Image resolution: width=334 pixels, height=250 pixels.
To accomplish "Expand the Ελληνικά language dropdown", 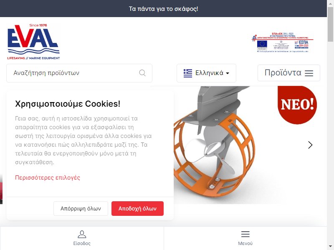I will (206, 73).
